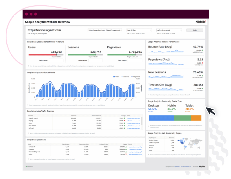Click the help icon under Audience Metrics vs Targets
Viewport: 231px width, 179px height.
pyautogui.click(x=28, y=66)
